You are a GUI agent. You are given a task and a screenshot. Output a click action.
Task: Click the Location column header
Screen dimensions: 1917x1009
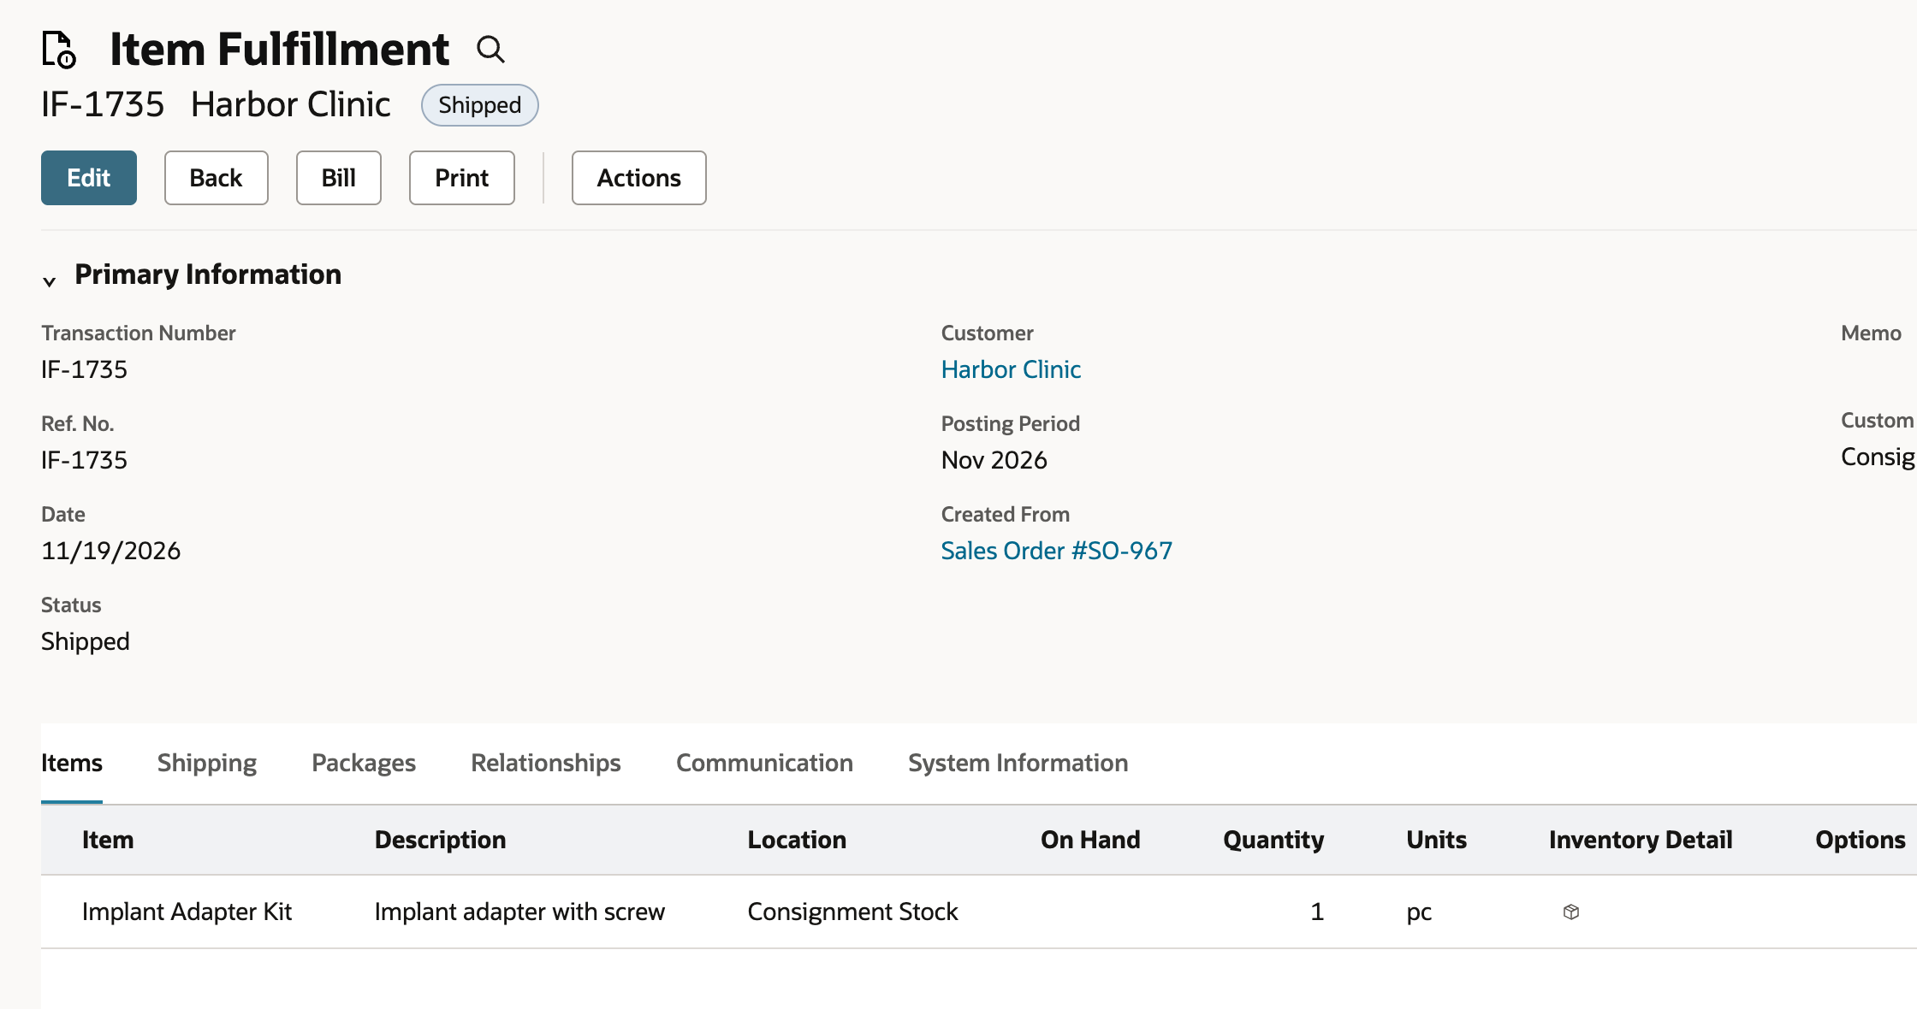click(797, 840)
